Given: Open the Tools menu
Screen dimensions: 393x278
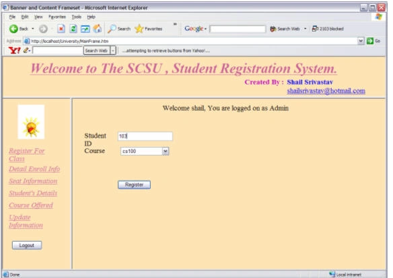Looking at the screenshot, I should click(x=77, y=17).
